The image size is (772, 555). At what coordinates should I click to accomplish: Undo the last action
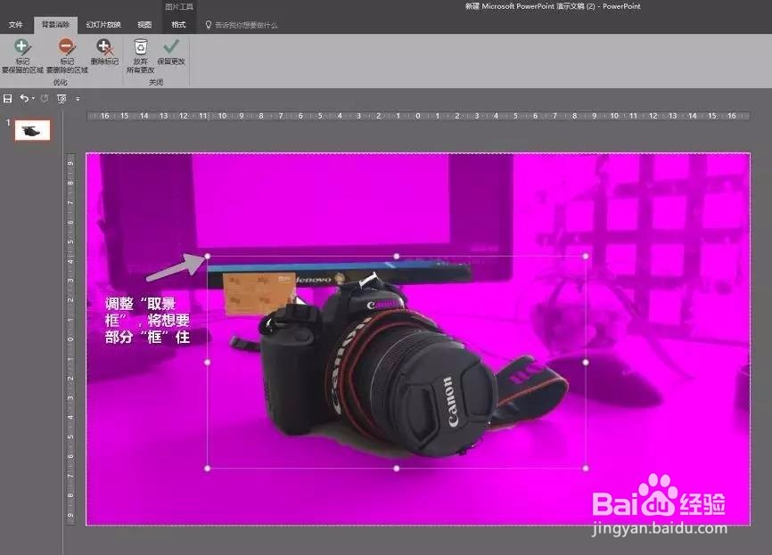pyautogui.click(x=24, y=98)
